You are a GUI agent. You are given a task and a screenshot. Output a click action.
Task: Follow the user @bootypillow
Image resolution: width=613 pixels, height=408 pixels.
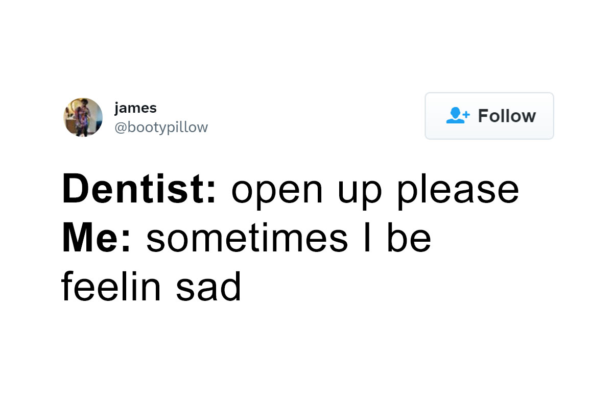pyautogui.click(x=489, y=116)
